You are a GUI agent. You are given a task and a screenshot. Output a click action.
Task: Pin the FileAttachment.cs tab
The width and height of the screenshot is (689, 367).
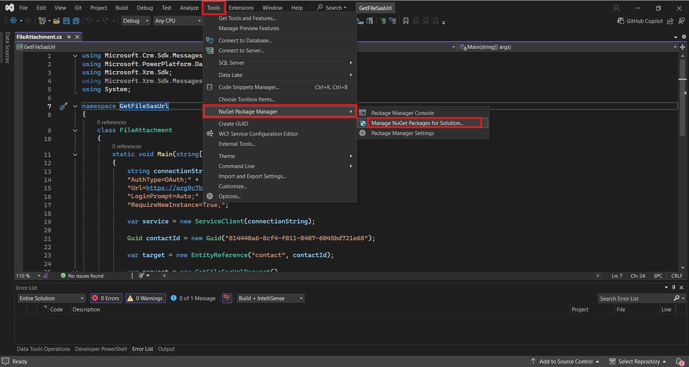coord(69,37)
